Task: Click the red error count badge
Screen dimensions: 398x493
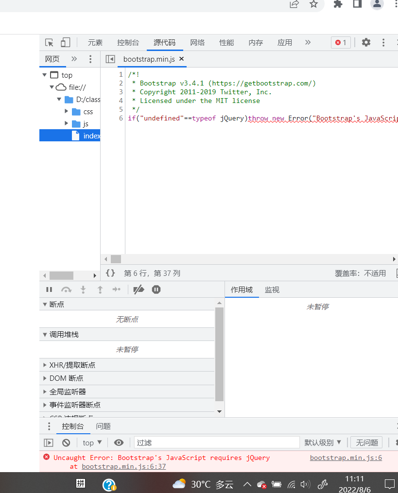Action: (341, 42)
